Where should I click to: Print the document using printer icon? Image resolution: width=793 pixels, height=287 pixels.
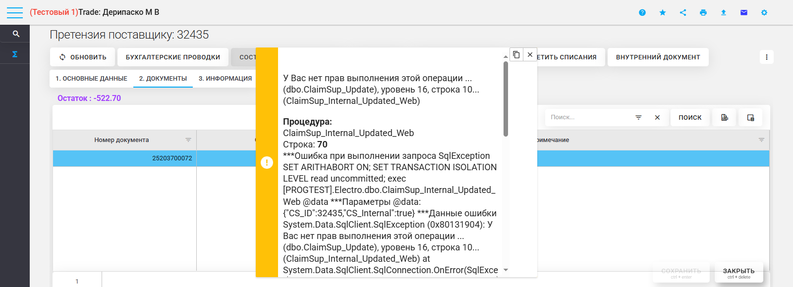click(703, 12)
